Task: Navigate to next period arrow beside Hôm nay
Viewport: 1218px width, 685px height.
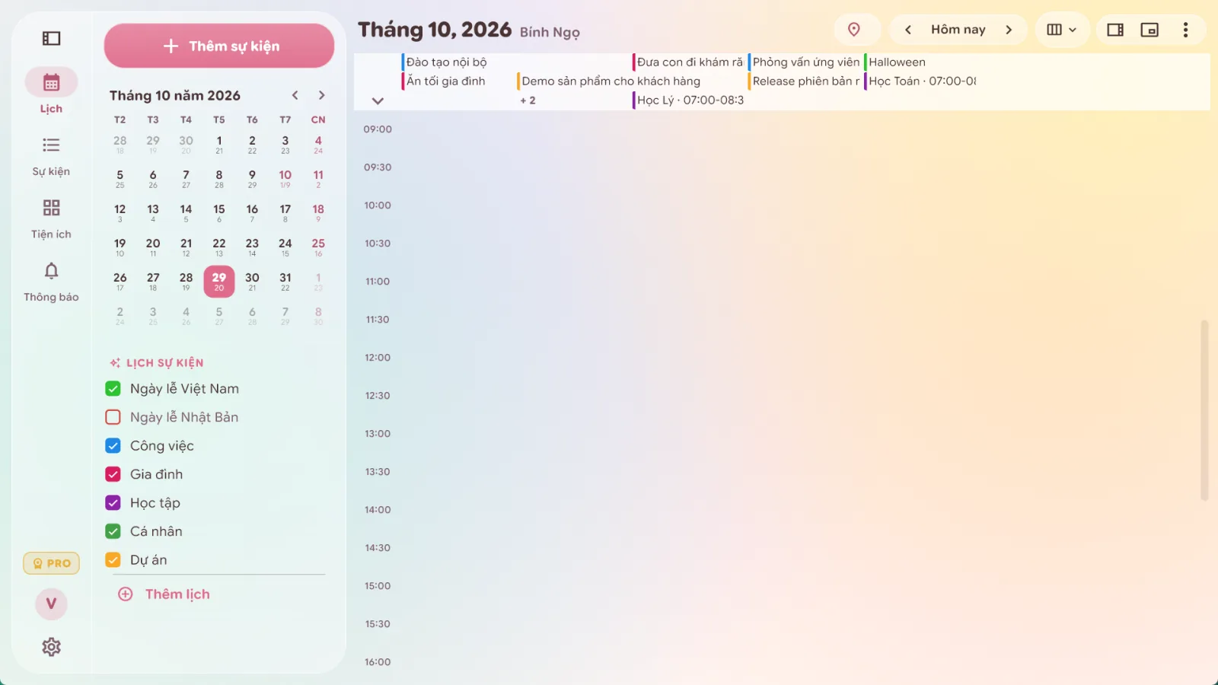Action: [1009, 30]
